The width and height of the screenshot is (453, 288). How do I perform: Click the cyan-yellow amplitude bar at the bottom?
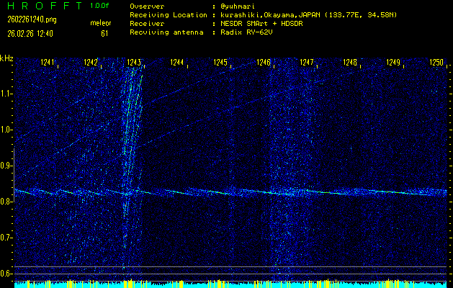(x=230, y=284)
